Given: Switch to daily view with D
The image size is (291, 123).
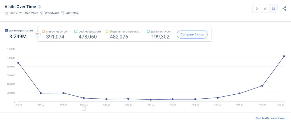Looking at the screenshot, I should click(257, 9).
